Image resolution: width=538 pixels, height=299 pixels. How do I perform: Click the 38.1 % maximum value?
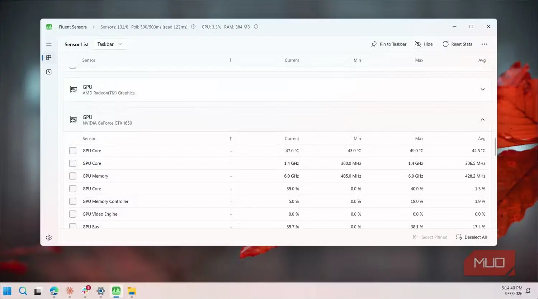click(x=417, y=227)
